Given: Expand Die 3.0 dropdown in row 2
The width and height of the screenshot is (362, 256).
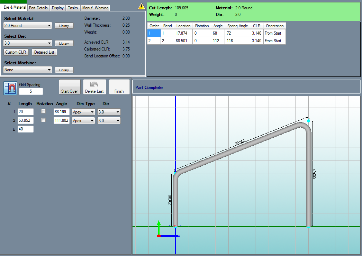Looking at the screenshot, I should [109, 120].
